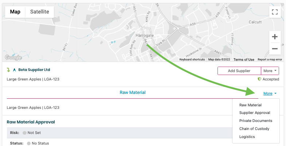Screen dimensions: 286x146
Task: Open More dropdown next to Add Supplier
Action: pos(270,71)
